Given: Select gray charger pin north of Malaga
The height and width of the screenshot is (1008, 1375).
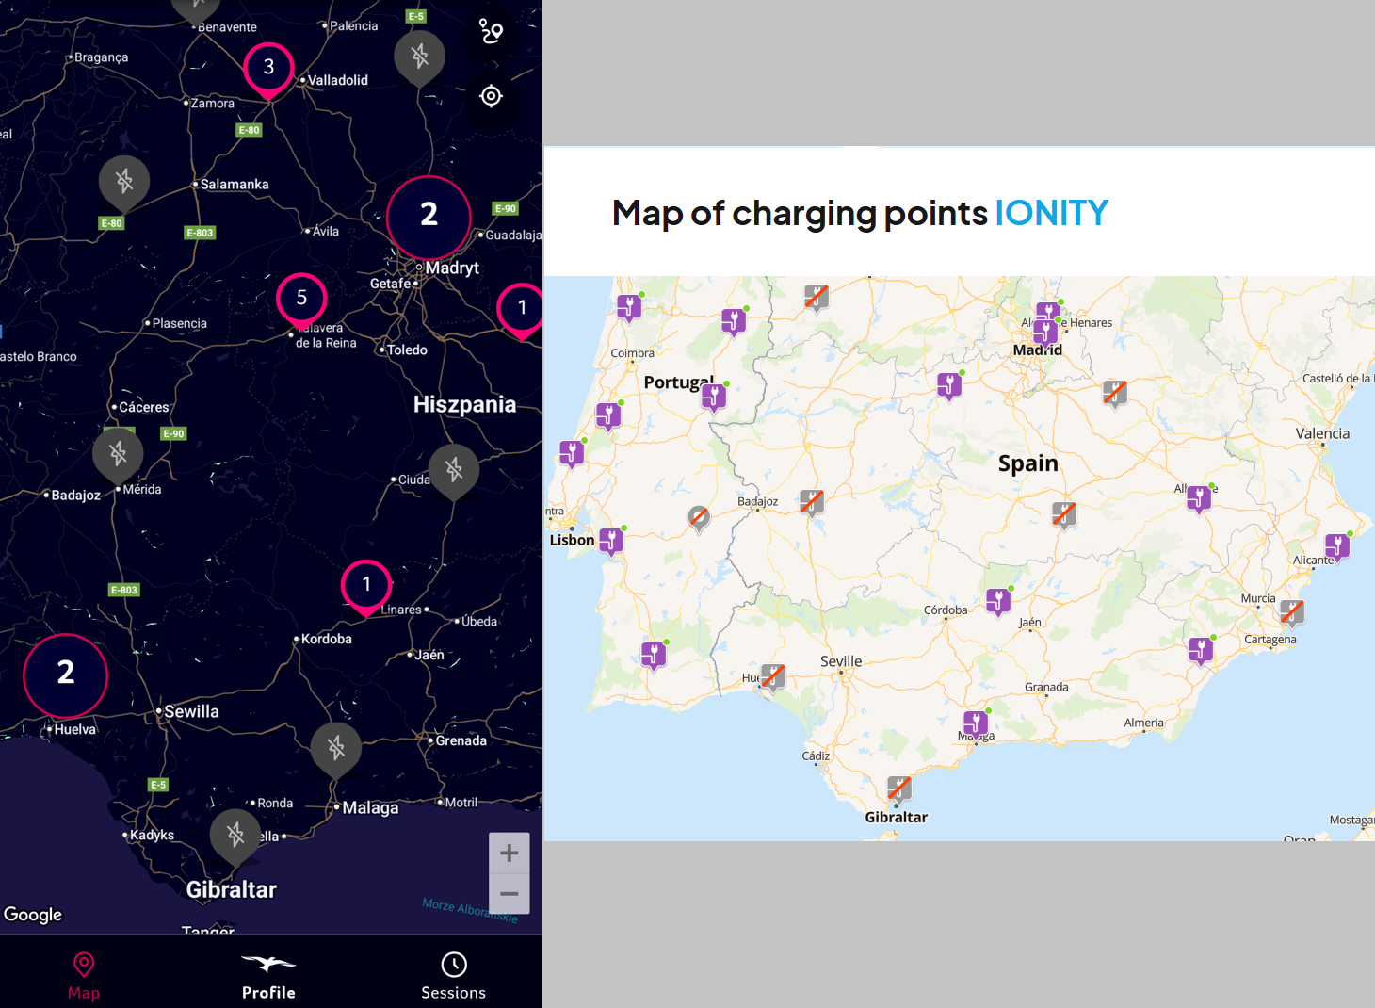Looking at the screenshot, I should [336, 750].
